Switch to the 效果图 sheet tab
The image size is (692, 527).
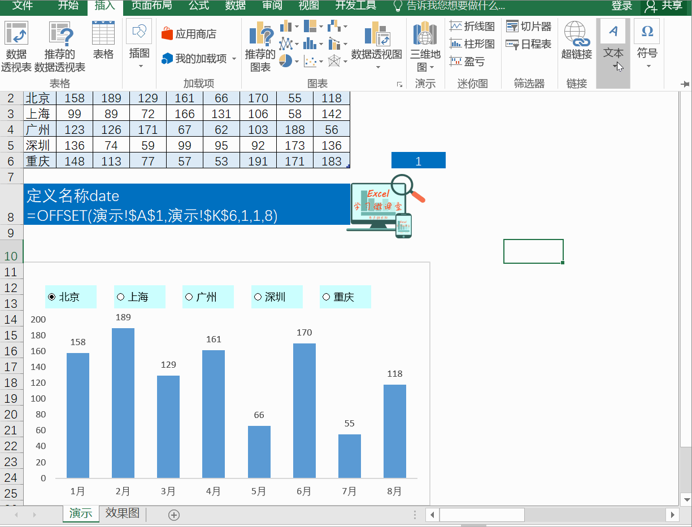pyautogui.click(x=122, y=513)
